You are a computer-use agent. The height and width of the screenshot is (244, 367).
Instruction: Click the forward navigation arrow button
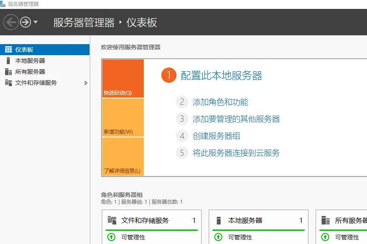point(25,22)
